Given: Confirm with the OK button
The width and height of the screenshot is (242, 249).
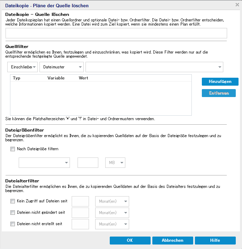Looking at the screenshot, I should [x=130, y=240].
